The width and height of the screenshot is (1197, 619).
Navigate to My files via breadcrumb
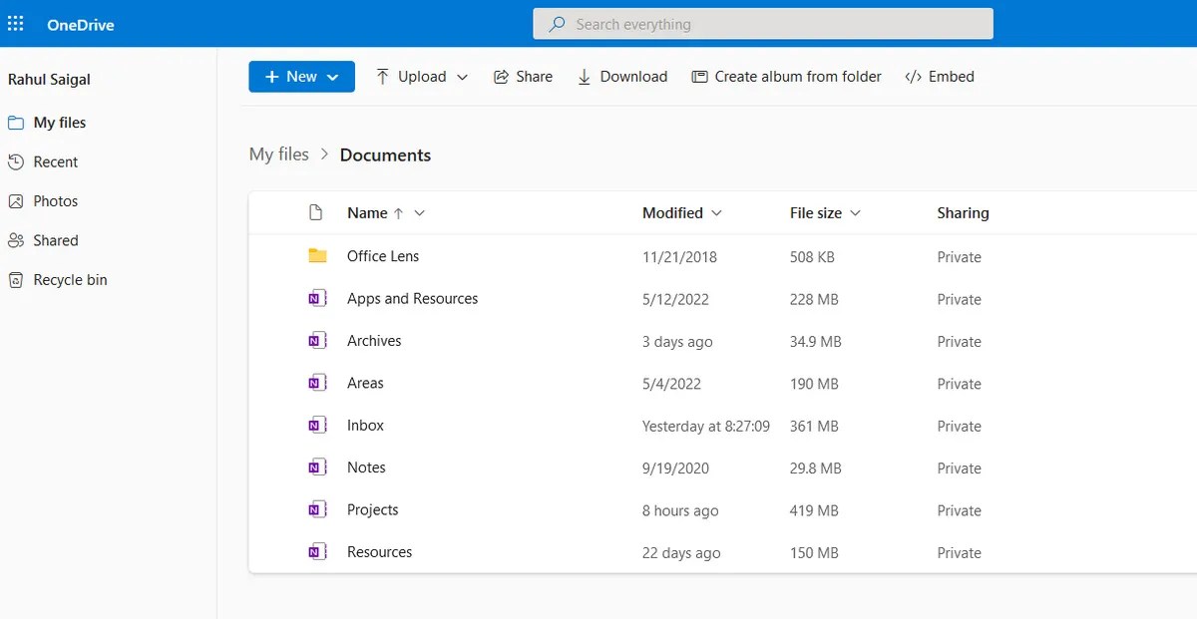point(279,154)
